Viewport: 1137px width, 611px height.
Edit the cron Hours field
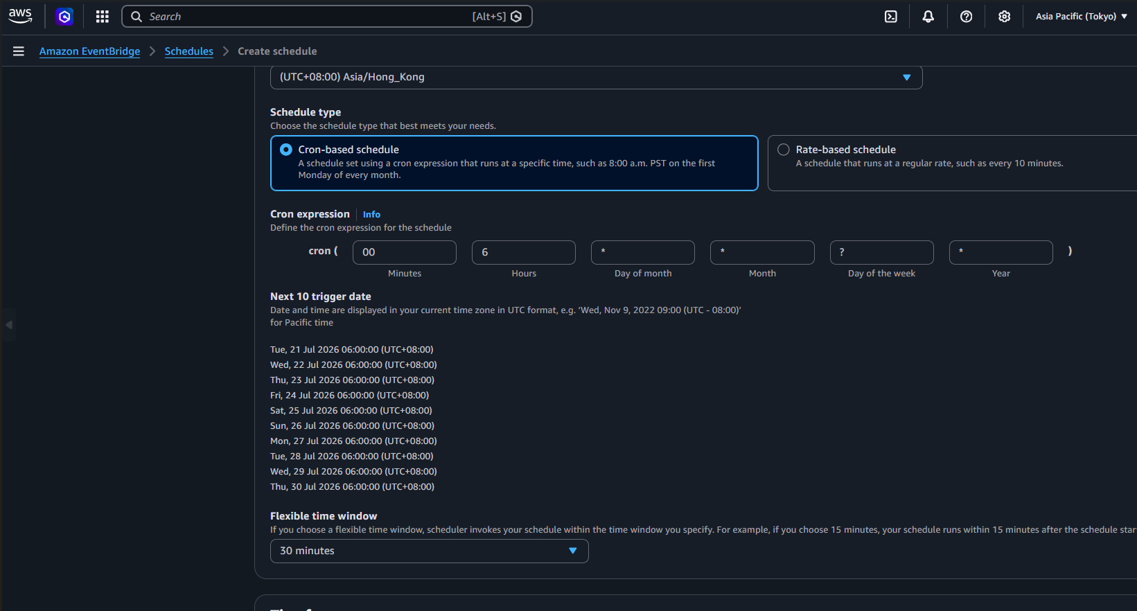coord(524,252)
